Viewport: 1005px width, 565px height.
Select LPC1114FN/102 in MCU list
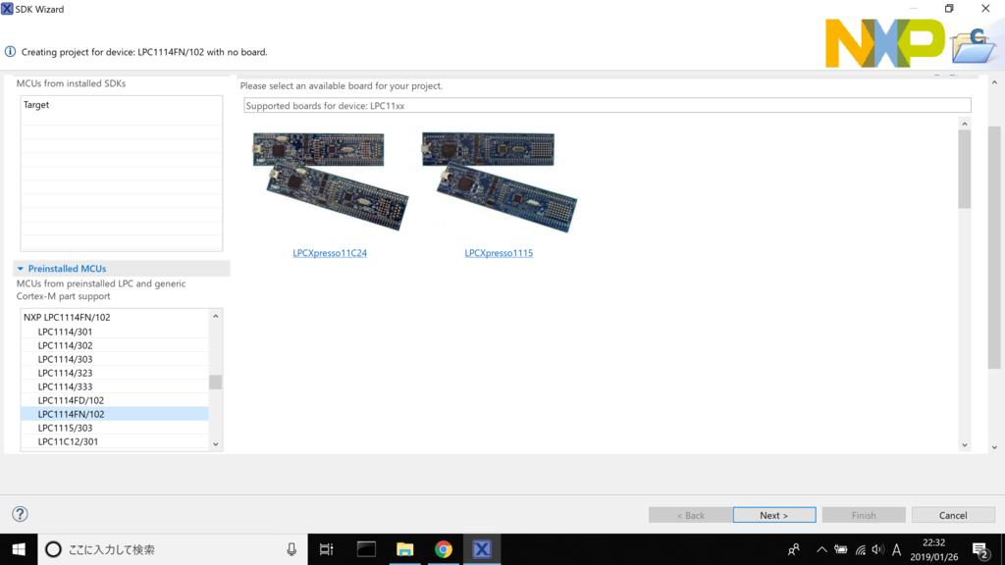tap(115, 414)
